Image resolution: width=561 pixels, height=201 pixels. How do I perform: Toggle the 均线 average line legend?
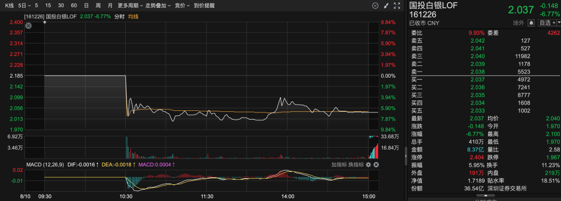[x=133, y=17]
